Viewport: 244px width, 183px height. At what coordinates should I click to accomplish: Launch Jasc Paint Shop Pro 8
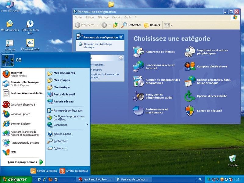coord(23,105)
